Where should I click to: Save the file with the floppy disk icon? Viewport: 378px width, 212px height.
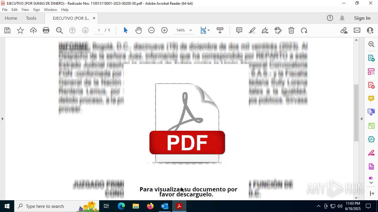[7, 30]
